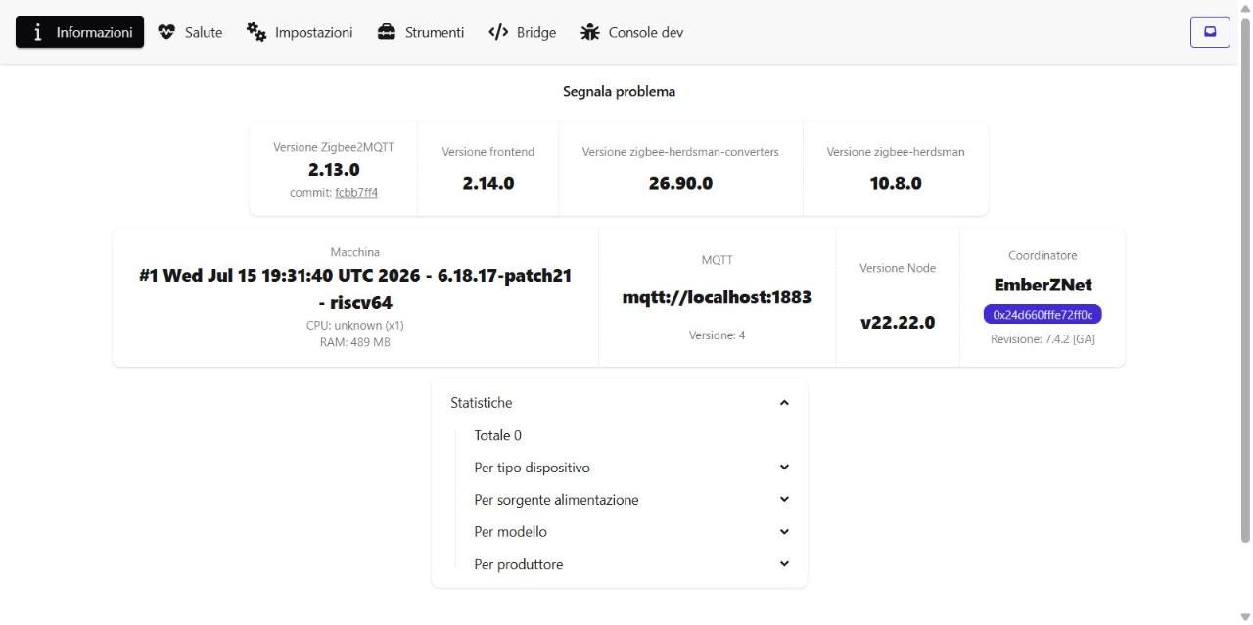Click the bug icon for Console dev
Screen dimensions: 1253x625
[589, 32]
